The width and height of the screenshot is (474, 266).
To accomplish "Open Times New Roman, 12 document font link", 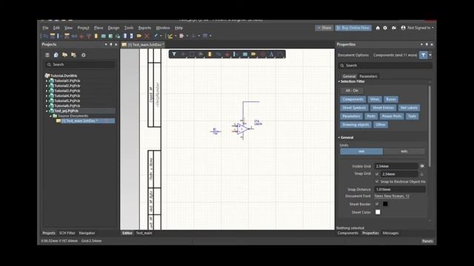I will [x=392, y=196].
